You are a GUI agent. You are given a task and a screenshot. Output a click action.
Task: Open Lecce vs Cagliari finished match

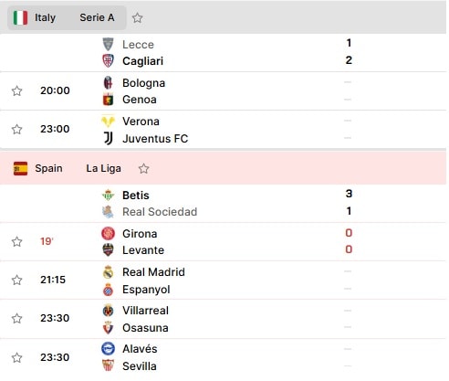[224, 53]
